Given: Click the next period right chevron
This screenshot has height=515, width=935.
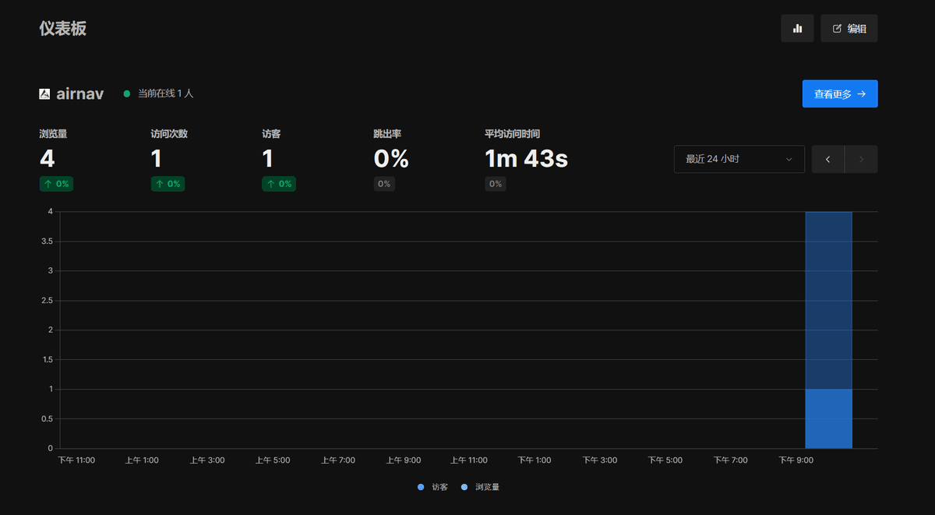Looking at the screenshot, I should [x=861, y=159].
